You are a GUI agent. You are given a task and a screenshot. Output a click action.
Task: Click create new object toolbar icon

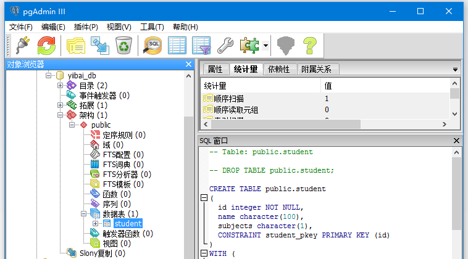pos(99,45)
